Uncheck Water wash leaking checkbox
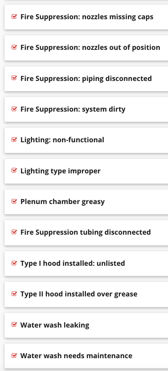The width and height of the screenshot is (168, 371). tap(15, 325)
